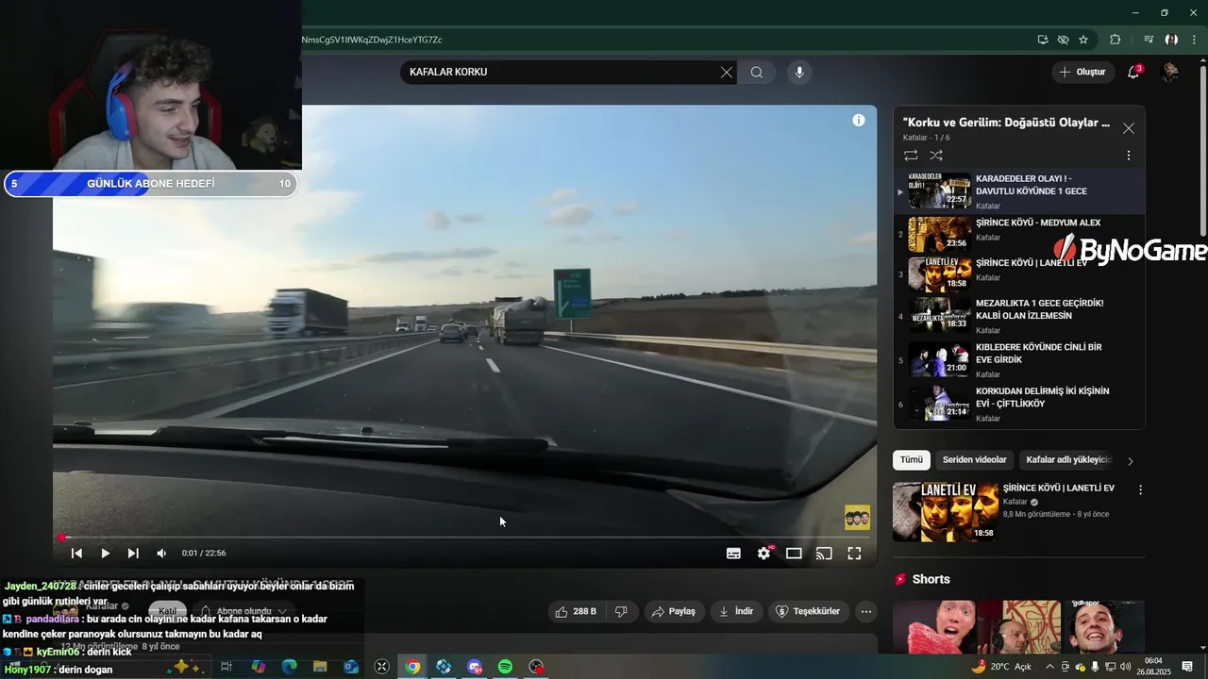The image size is (1208, 679).
Task: Dislike the video
Action: pos(621,611)
